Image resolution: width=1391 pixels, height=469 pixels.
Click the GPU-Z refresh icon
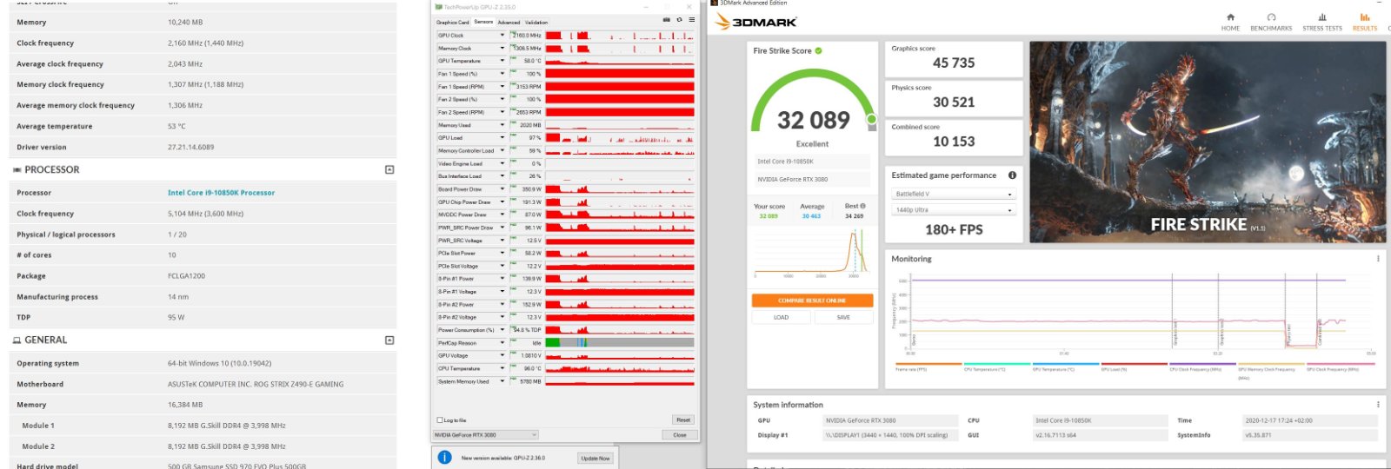[x=679, y=19]
